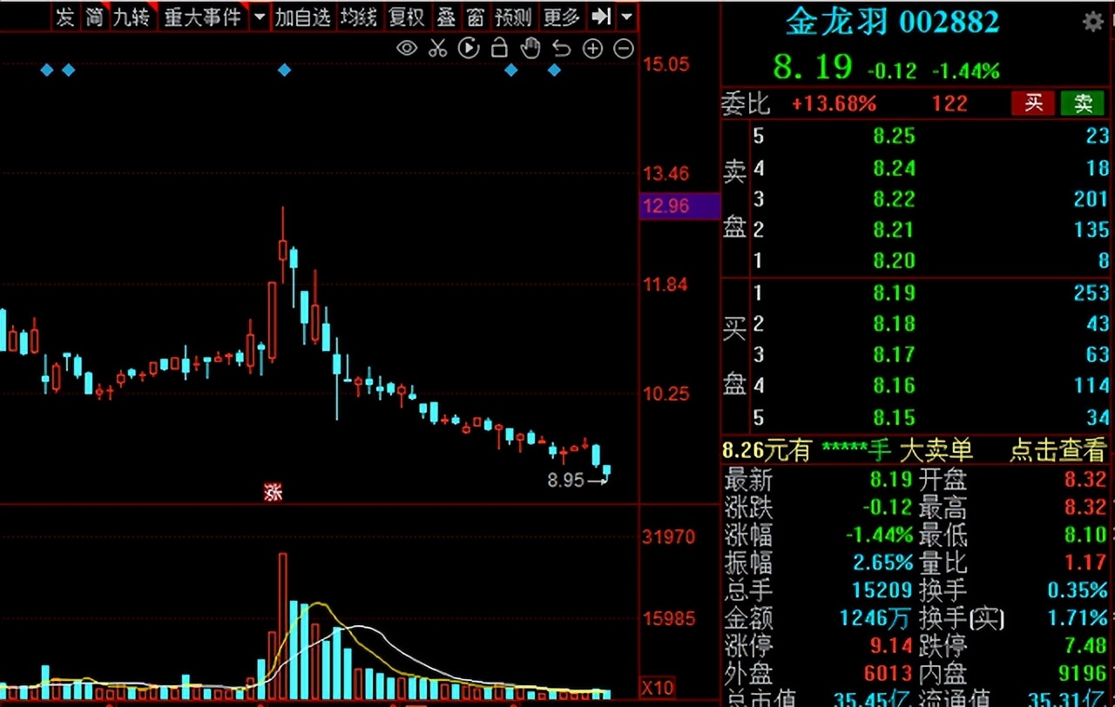The width and height of the screenshot is (1115, 707).
Task: Open the 预测 prediction menu item
Action: pyautogui.click(x=513, y=17)
